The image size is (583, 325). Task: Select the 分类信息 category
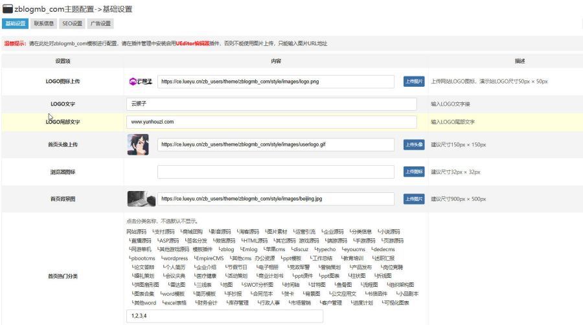coord(361,232)
